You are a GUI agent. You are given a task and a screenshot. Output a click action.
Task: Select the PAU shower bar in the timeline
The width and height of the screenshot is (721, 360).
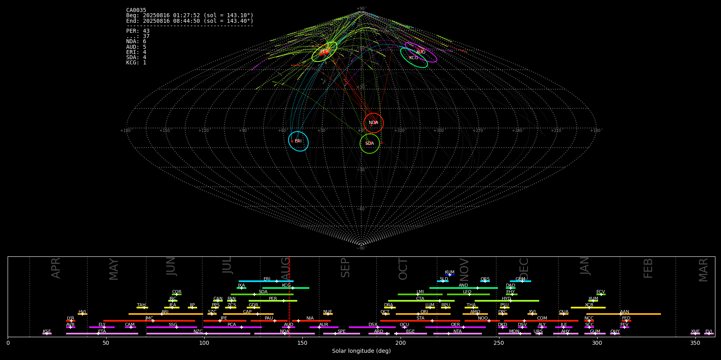click(x=269, y=321)
